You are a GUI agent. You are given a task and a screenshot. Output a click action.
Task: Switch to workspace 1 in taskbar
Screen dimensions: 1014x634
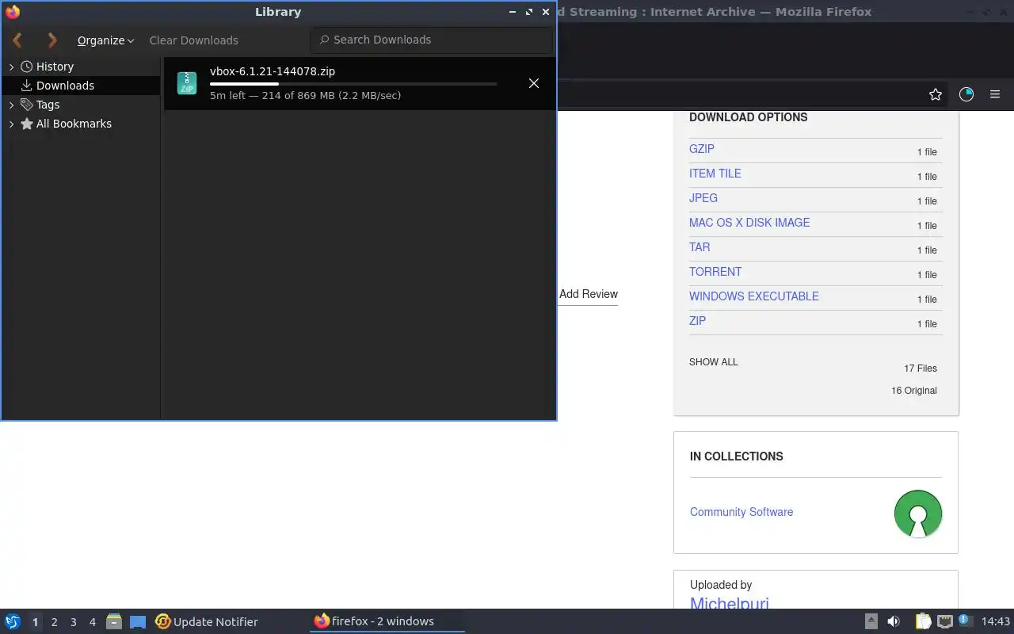(35, 622)
